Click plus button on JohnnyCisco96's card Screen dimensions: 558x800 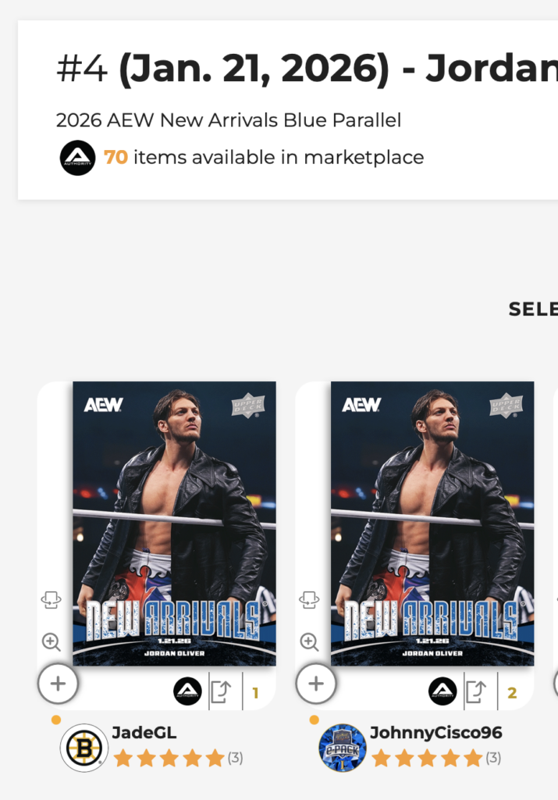(x=316, y=684)
